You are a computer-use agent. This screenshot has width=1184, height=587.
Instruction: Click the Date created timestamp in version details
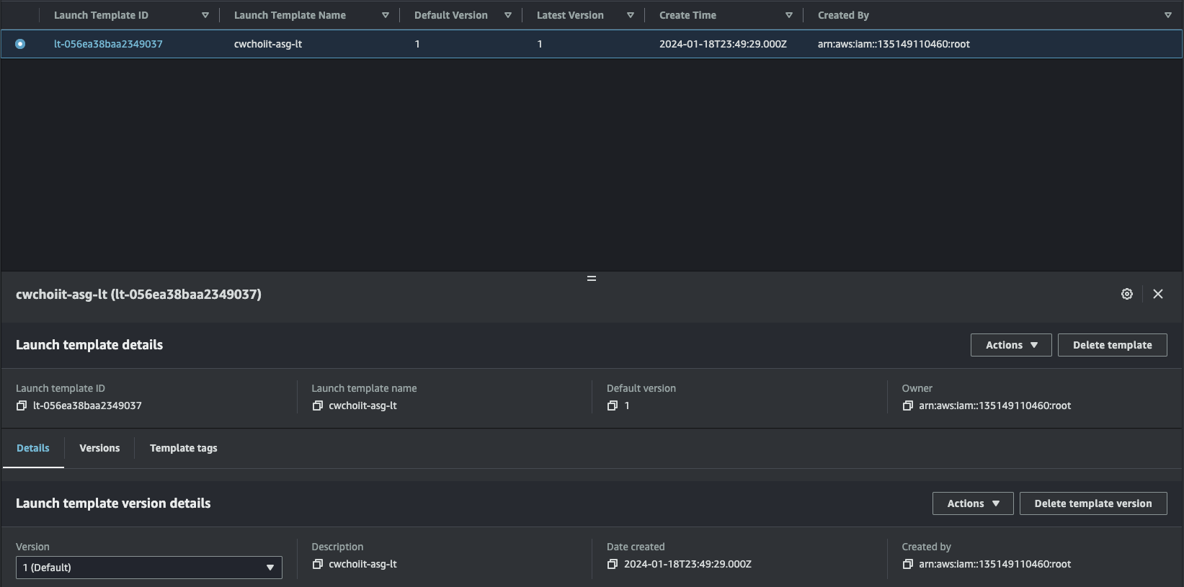pyautogui.click(x=687, y=564)
